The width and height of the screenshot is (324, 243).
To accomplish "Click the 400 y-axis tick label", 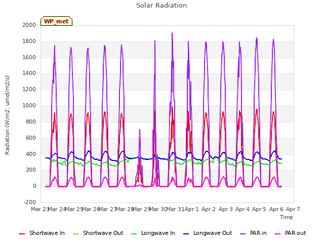I will coord(31,154).
